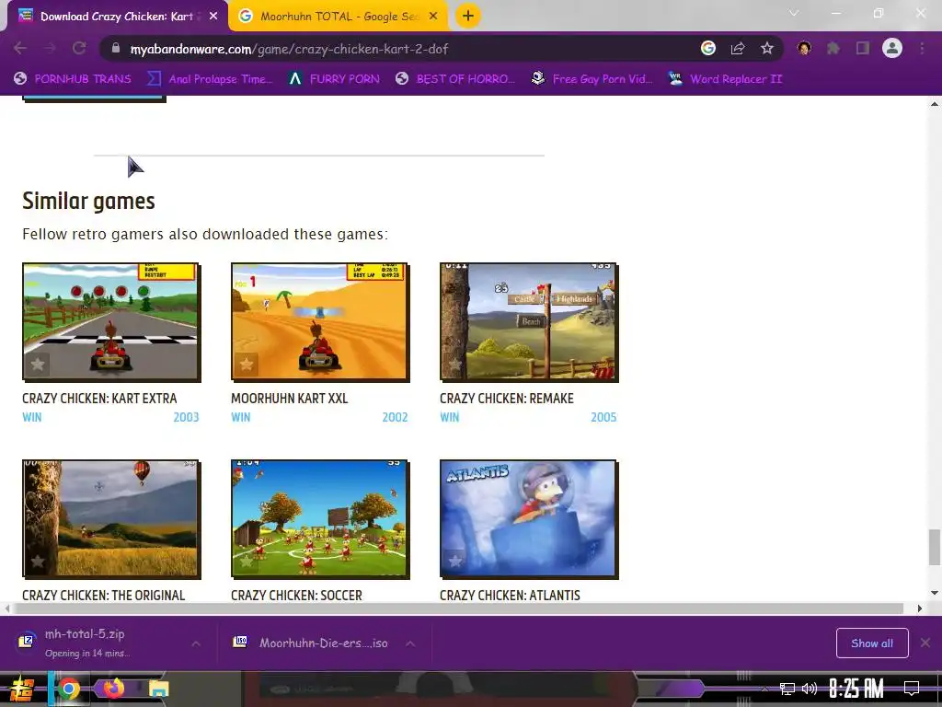Click WIN platform under Moorhuhn Kart XXL

pos(241,417)
